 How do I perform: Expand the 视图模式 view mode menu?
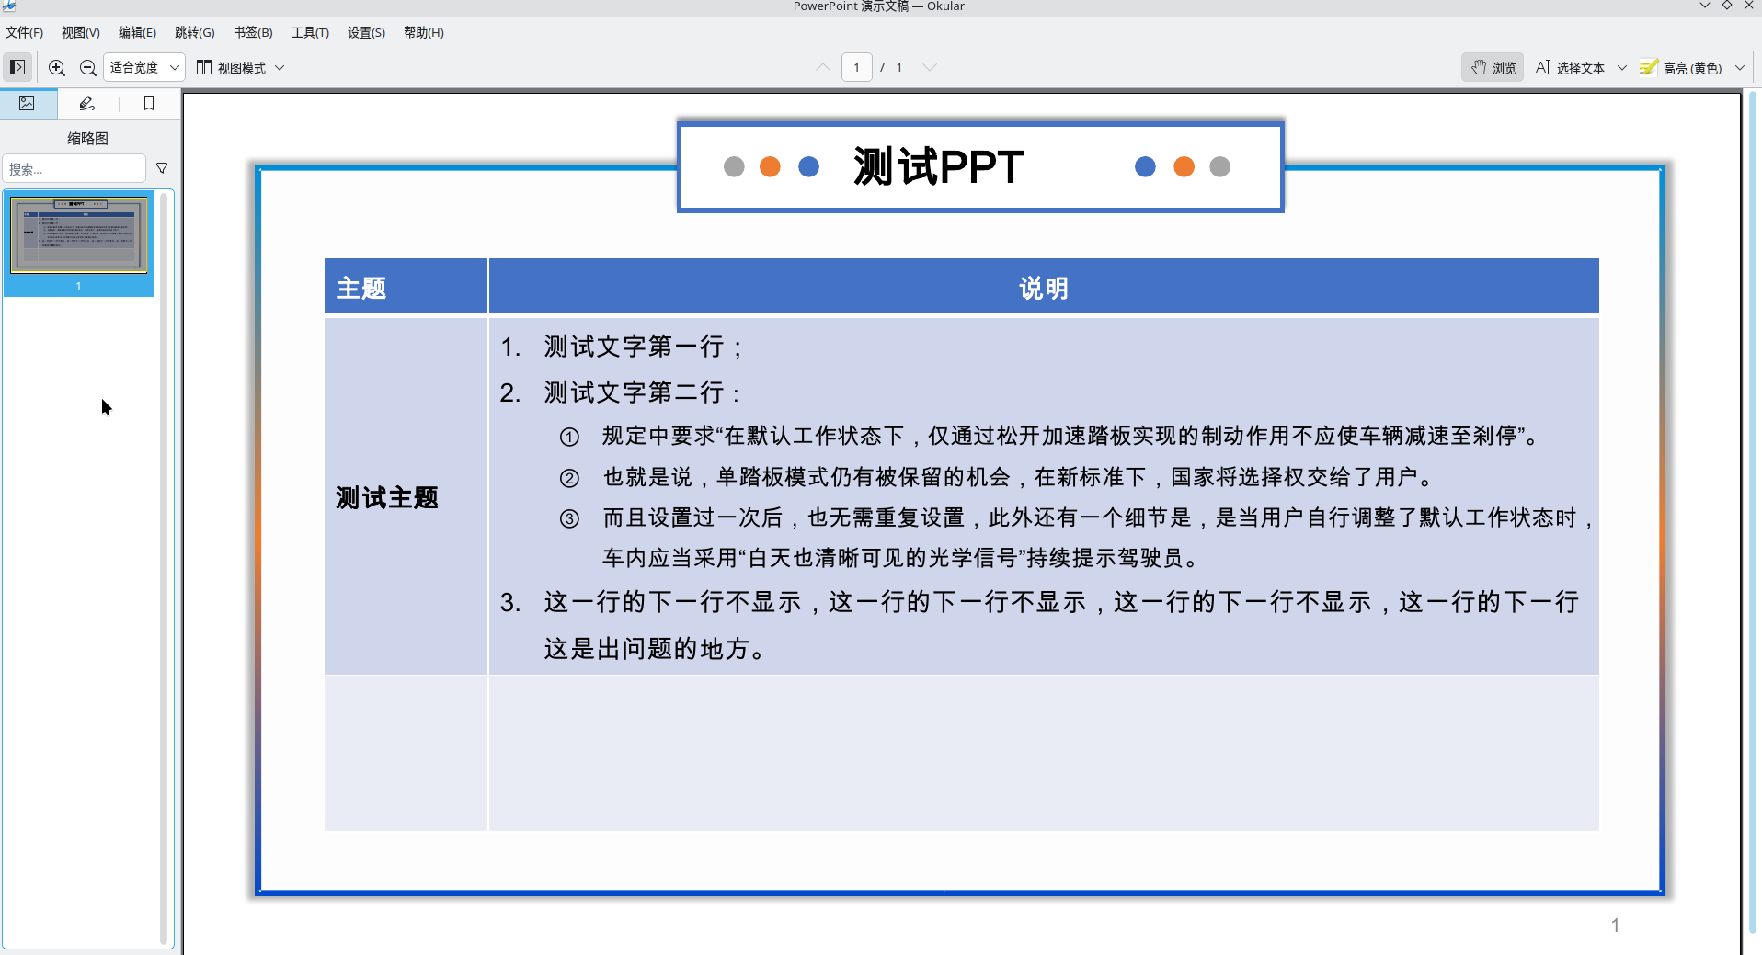(x=241, y=67)
